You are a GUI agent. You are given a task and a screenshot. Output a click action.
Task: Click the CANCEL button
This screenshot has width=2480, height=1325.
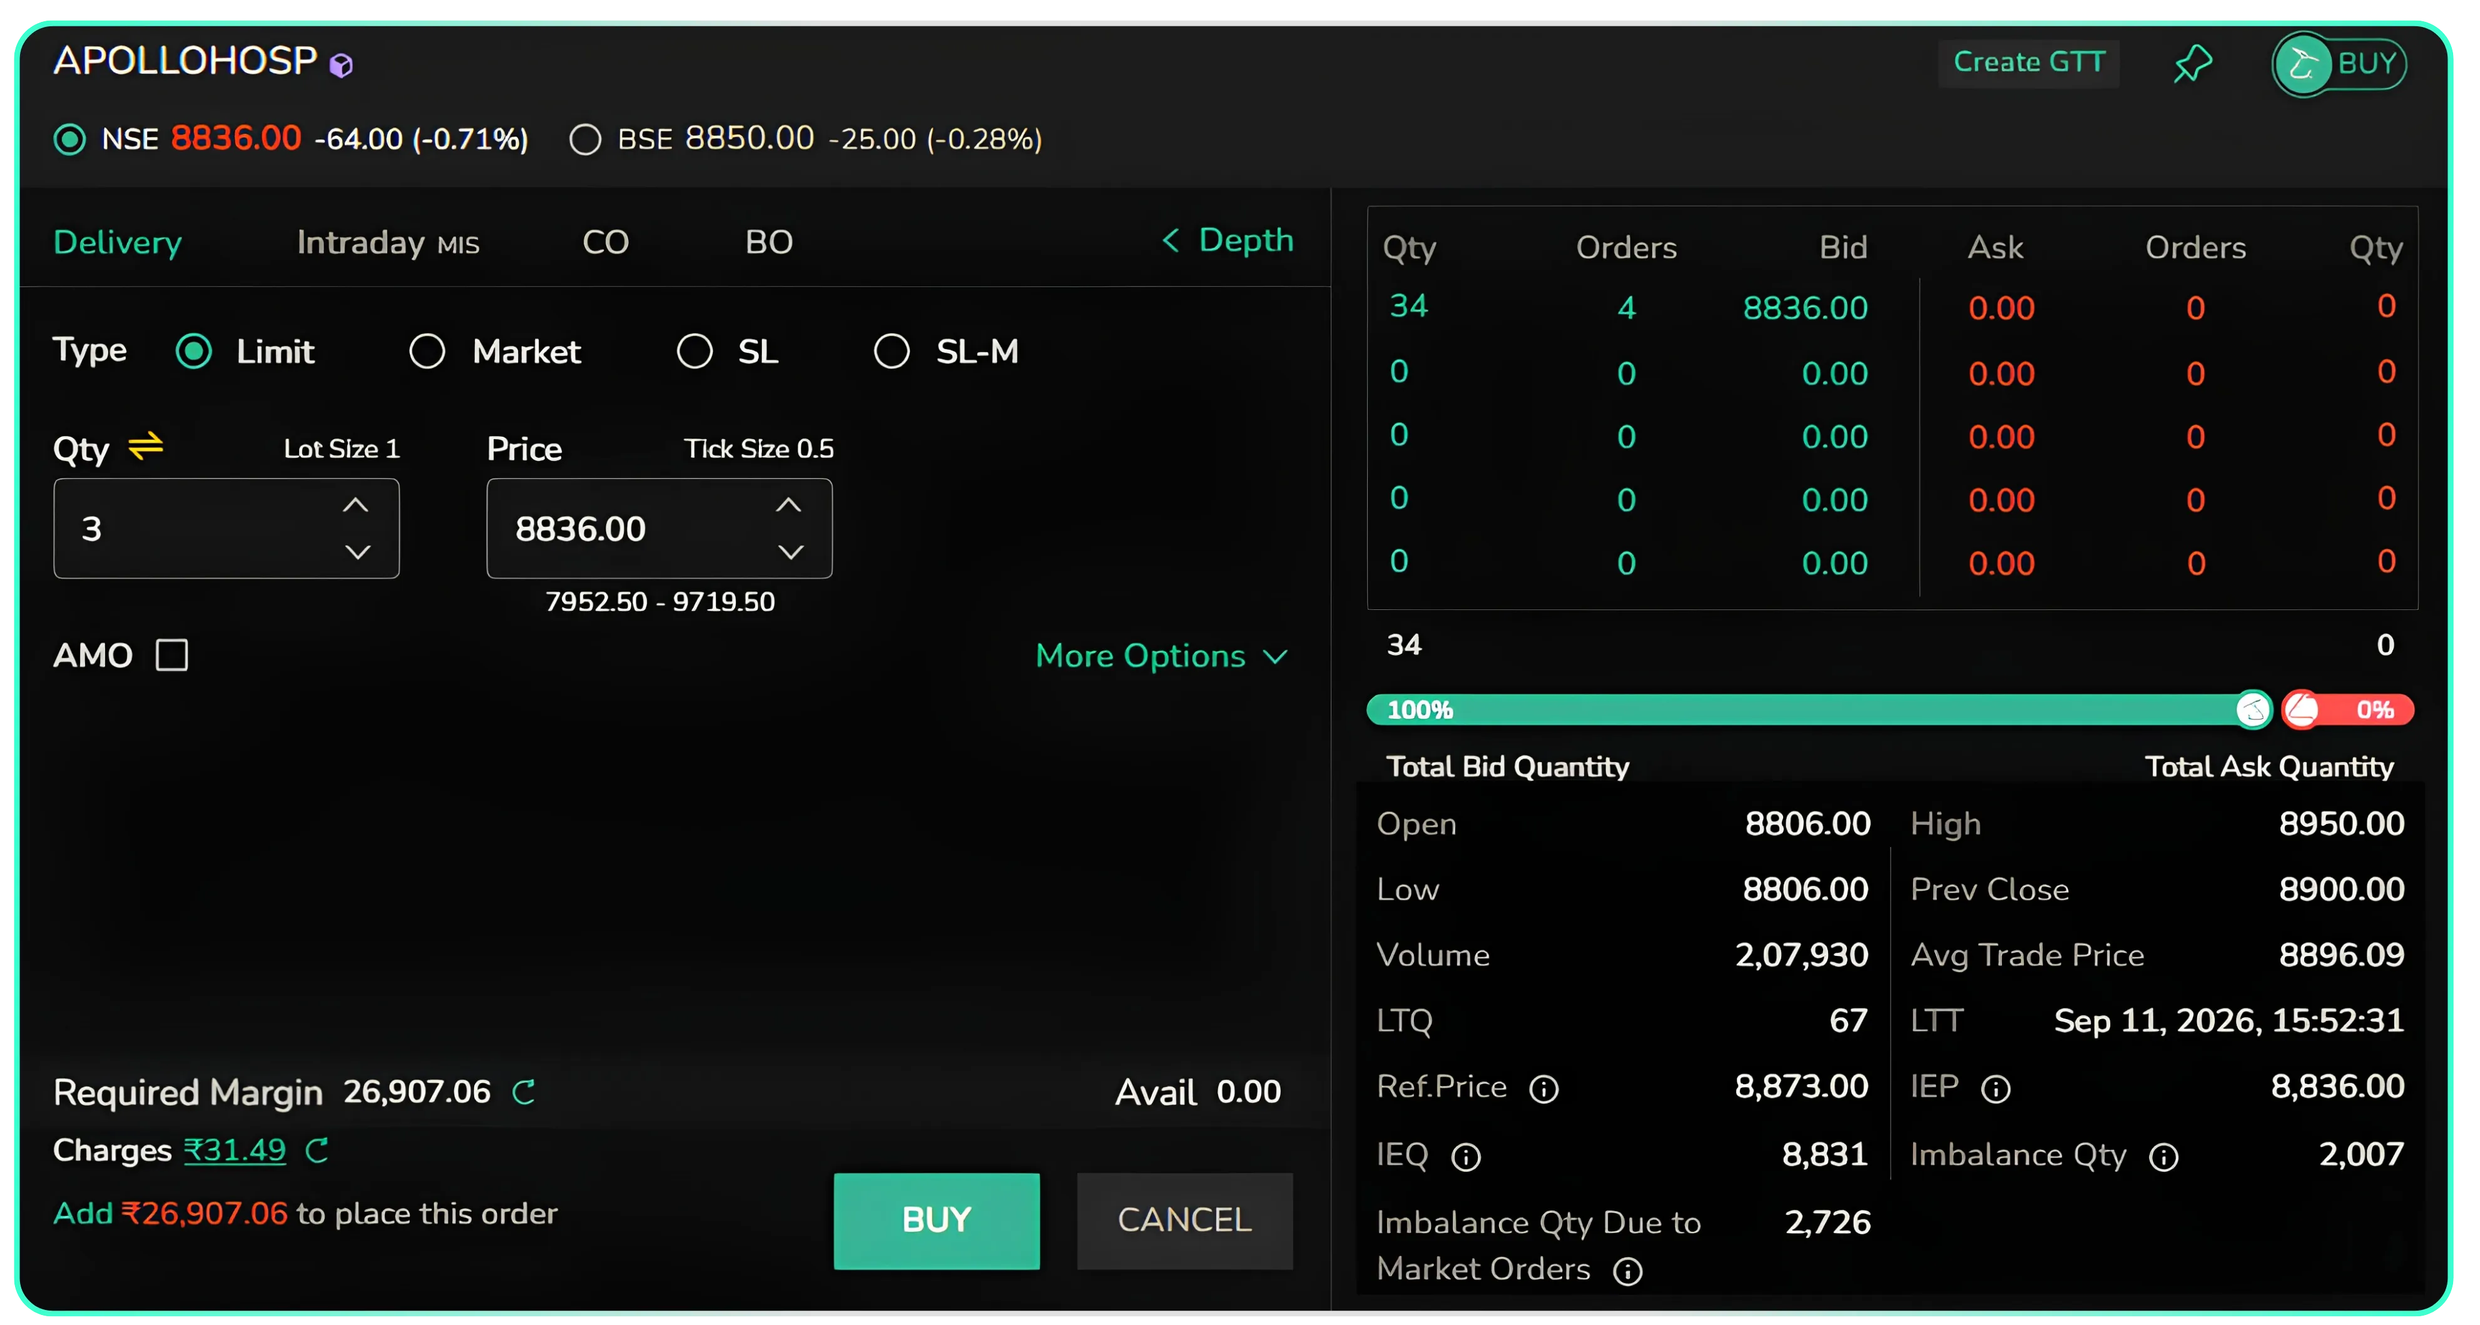(1185, 1221)
